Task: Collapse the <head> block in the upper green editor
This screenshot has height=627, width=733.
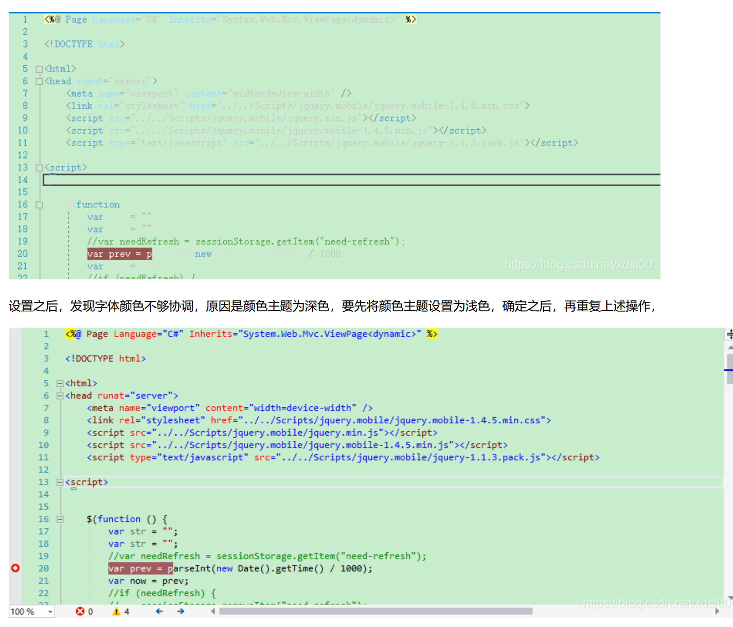Action: pyautogui.click(x=39, y=81)
